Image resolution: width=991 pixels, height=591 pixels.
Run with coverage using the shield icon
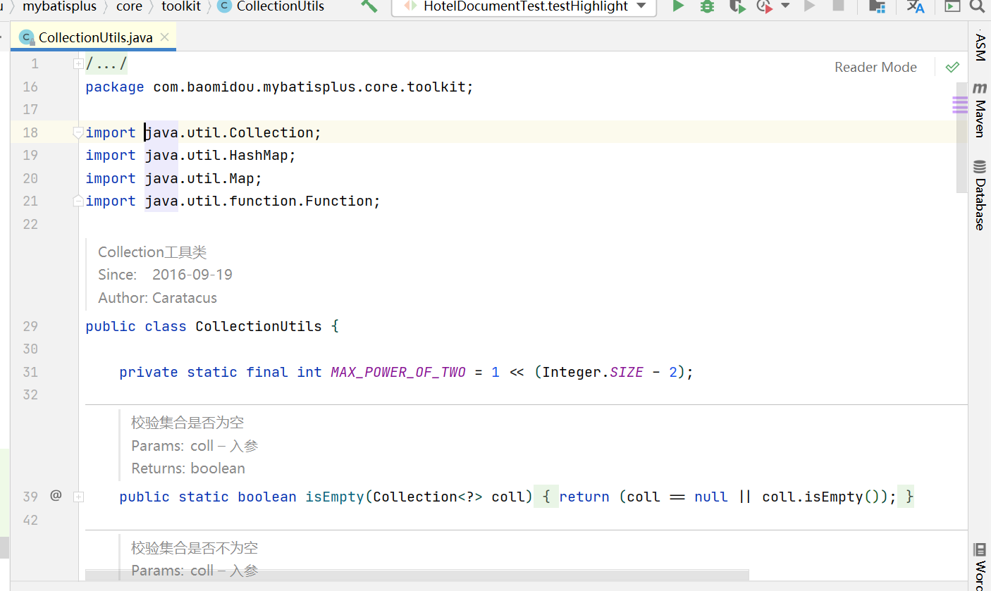click(737, 6)
